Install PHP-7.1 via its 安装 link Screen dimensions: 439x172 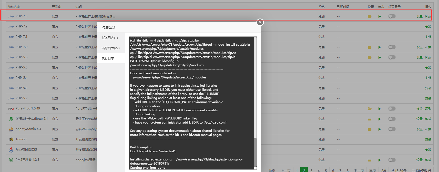pos(428,37)
